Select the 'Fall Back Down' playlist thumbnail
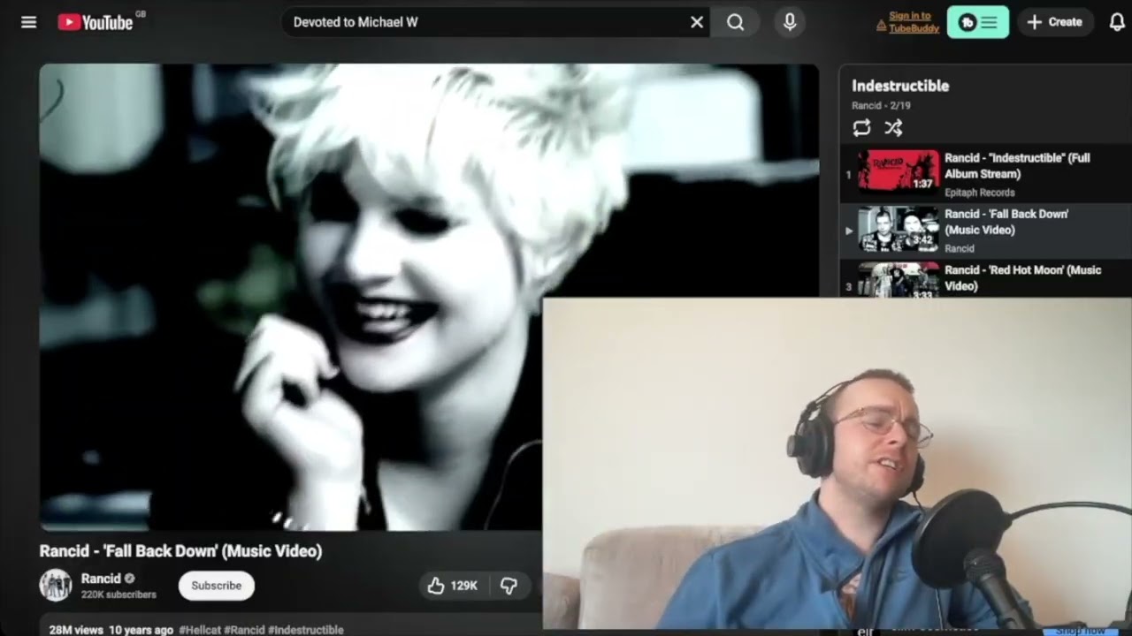Viewport: 1132px width, 636px height. [899, 228]
